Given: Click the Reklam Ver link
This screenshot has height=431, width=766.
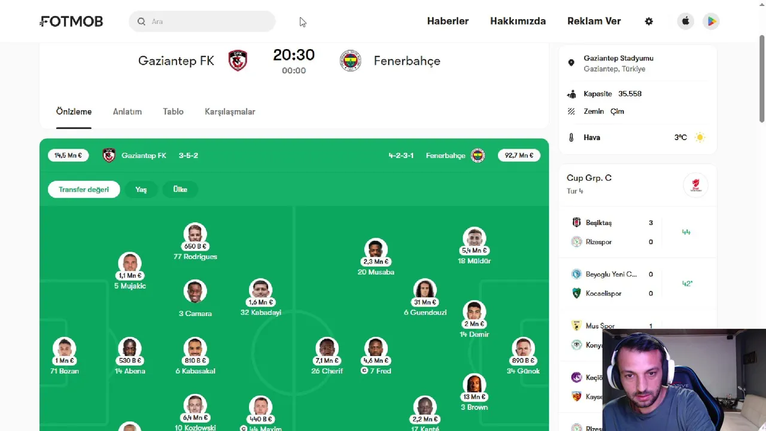Looking at the screenshot, I should 594,22.
